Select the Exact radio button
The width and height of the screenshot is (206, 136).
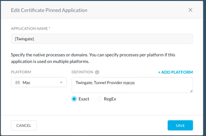(x=74, y=99)
